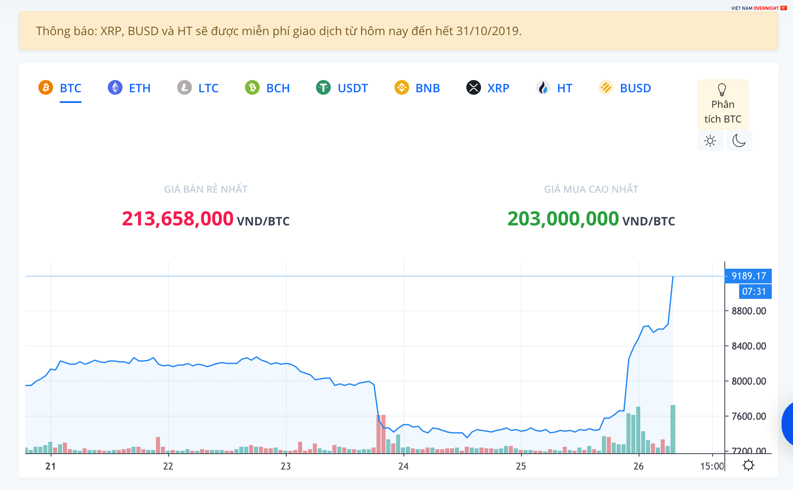This screenshot has height=490, width=793.
Task: Open the BUSD tab label
Action: click(x=635, y=88)
